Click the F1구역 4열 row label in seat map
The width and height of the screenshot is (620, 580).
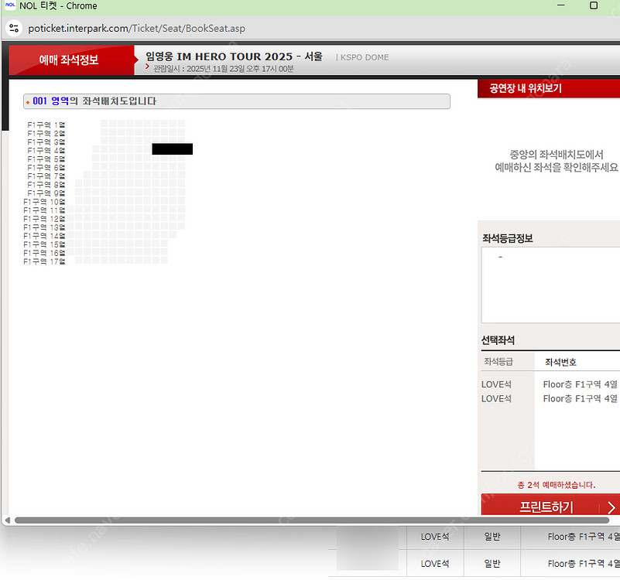point(46,151)
